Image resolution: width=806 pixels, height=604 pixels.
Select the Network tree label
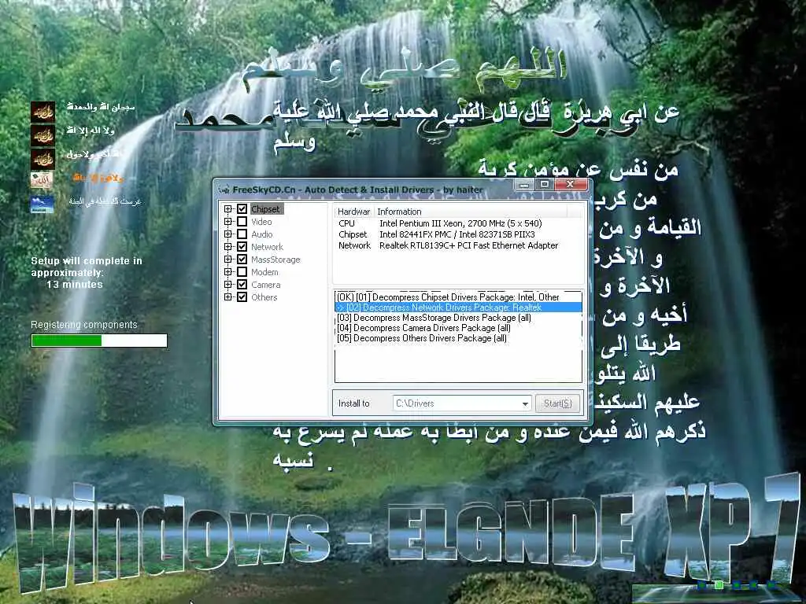coord(268,246)
